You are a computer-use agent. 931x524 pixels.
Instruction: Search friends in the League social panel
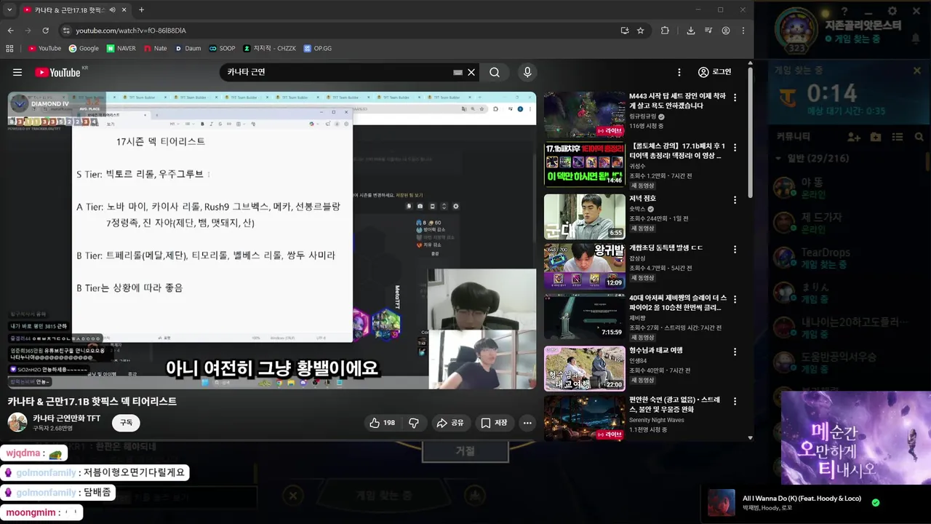coord(919,137)
